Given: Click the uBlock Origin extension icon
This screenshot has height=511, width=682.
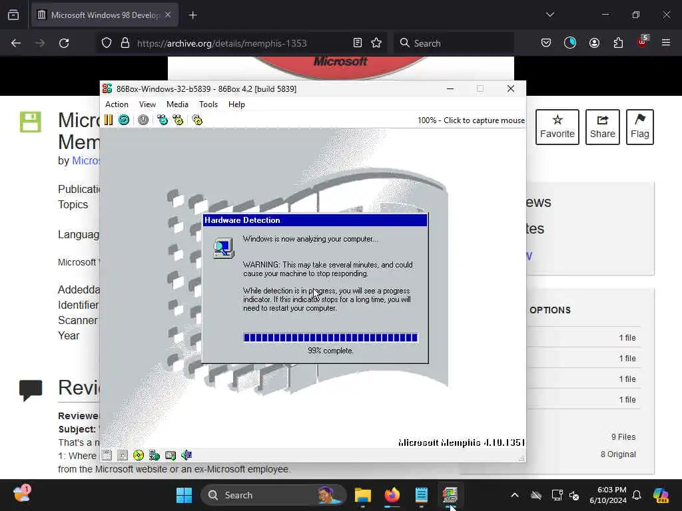Looking at the screenshot, I should tap(643, 42).
